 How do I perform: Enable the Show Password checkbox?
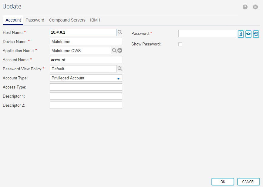180,44
